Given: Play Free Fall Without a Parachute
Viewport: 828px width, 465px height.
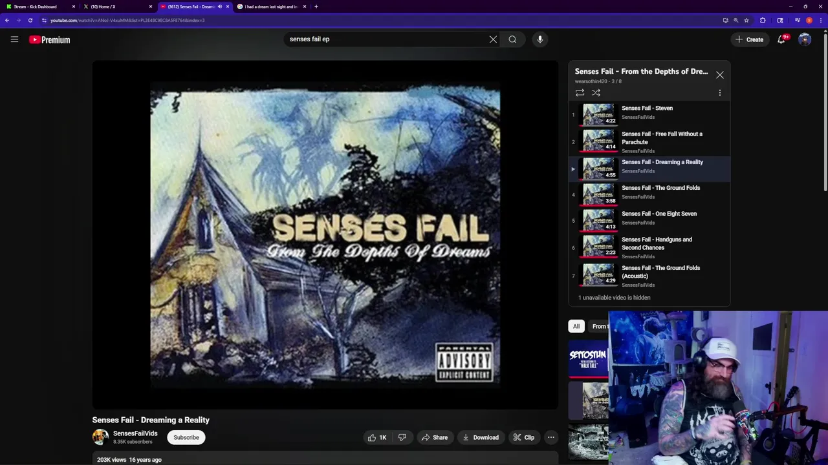Looking at the screenshot, I should pos(649,141).
